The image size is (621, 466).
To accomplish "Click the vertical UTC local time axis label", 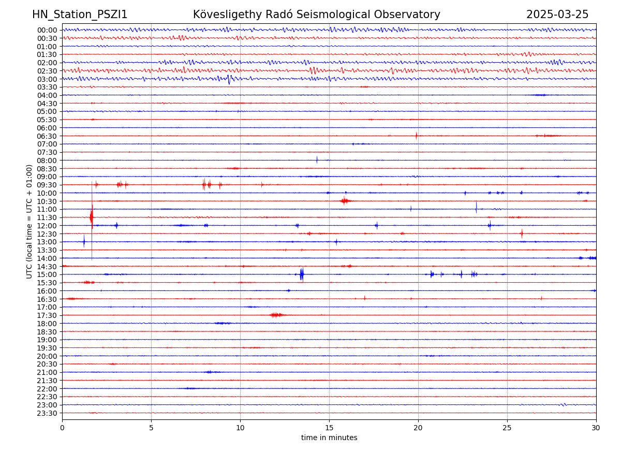I will coord(29,221).
